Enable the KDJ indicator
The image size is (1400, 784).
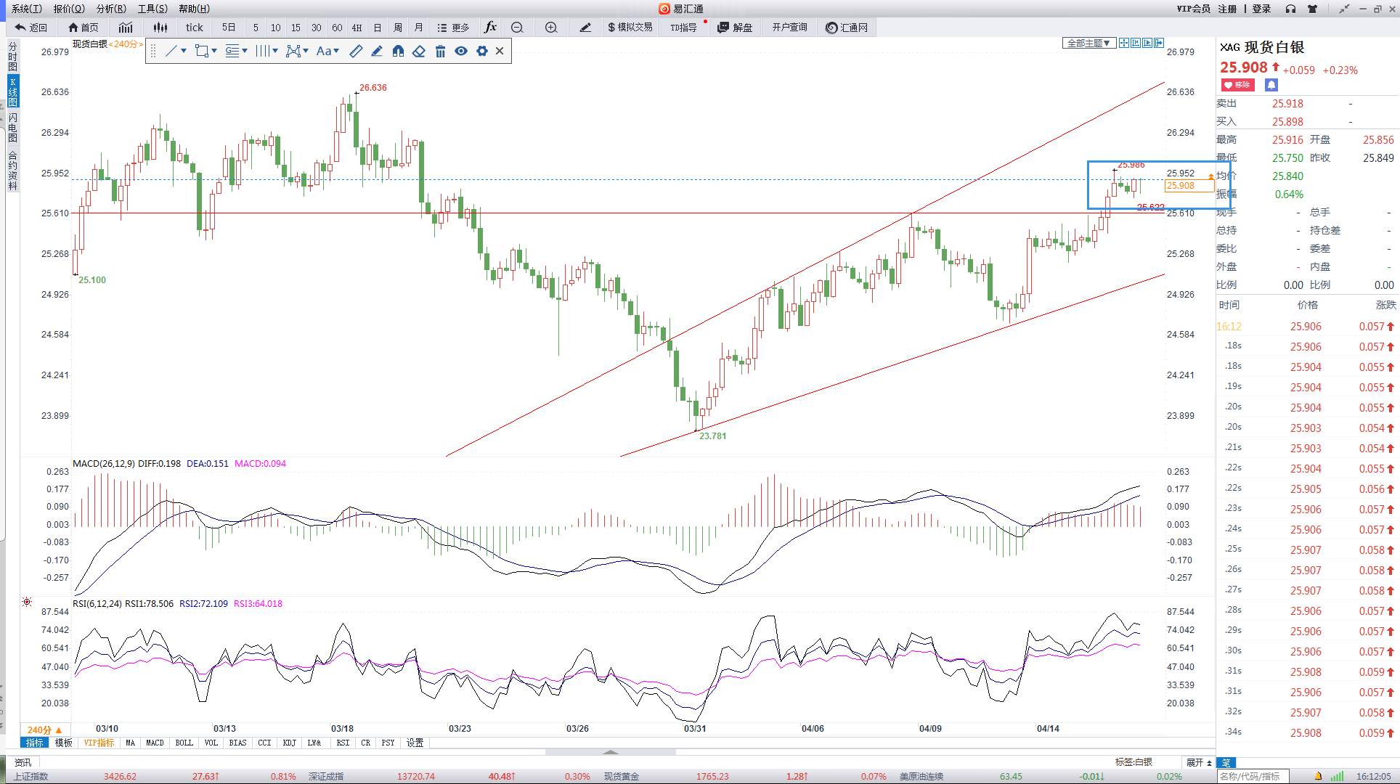tap(289, 743)
